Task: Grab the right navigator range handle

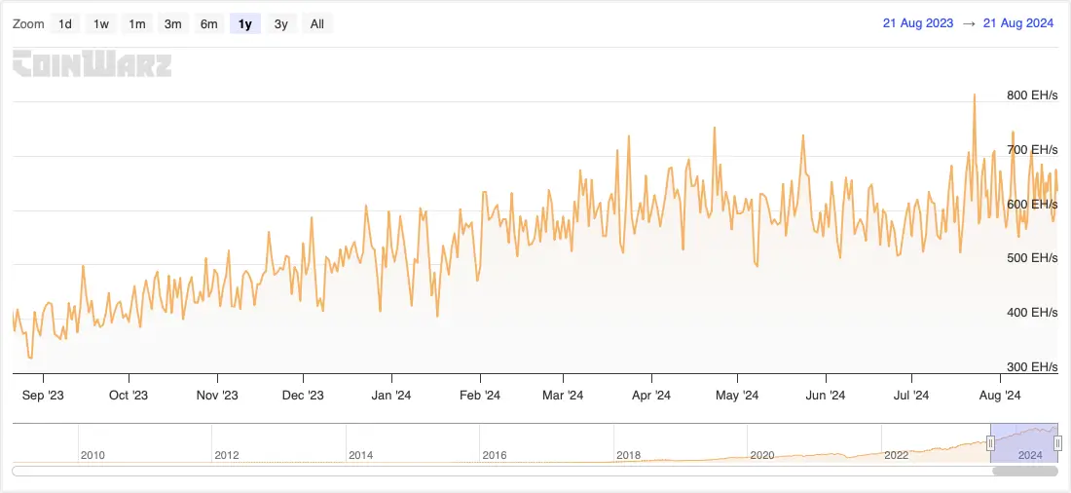Action: [x=1057, y=443]
